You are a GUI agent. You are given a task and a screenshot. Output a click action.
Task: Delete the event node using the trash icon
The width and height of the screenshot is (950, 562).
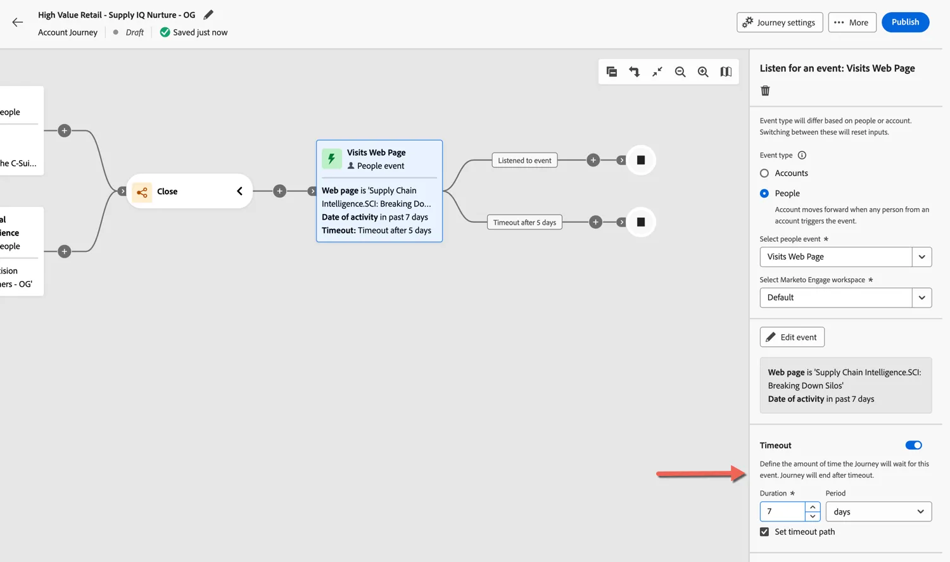click(x=765, y=91)
